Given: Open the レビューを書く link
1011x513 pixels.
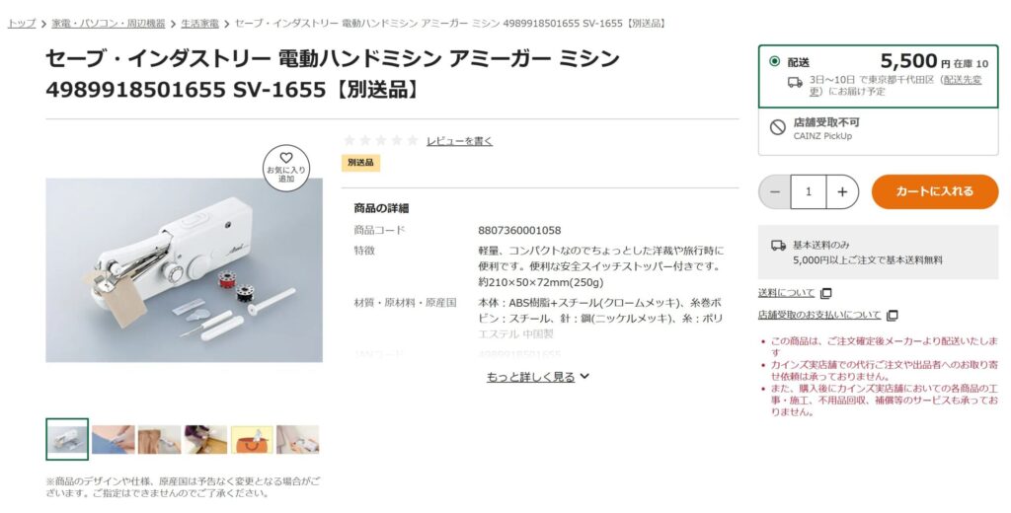Looking at the screenshot, I should (459, 141).
